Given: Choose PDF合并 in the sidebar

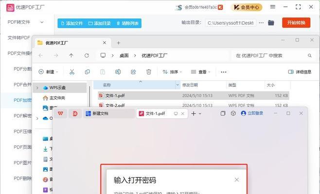Looking at the screenshot, I should 23,84.
